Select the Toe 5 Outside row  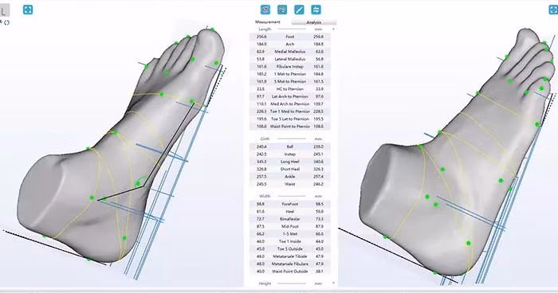[x=289, y=249]
